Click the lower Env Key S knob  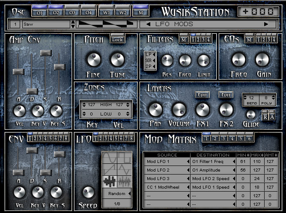56,192
